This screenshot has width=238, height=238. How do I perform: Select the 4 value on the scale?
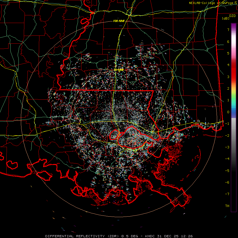[228, 65]
